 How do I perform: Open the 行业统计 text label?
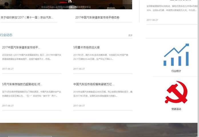click(176, 71)
